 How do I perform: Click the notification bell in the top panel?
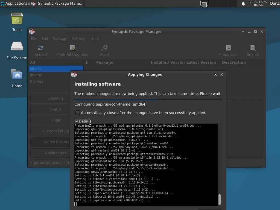pyautogui.click(x=243, y=4)
